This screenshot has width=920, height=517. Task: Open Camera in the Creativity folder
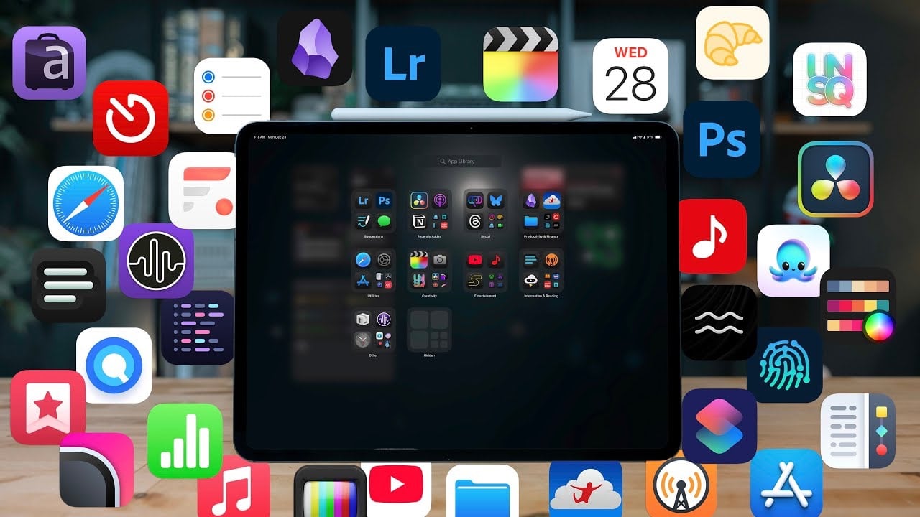point(441,260)
